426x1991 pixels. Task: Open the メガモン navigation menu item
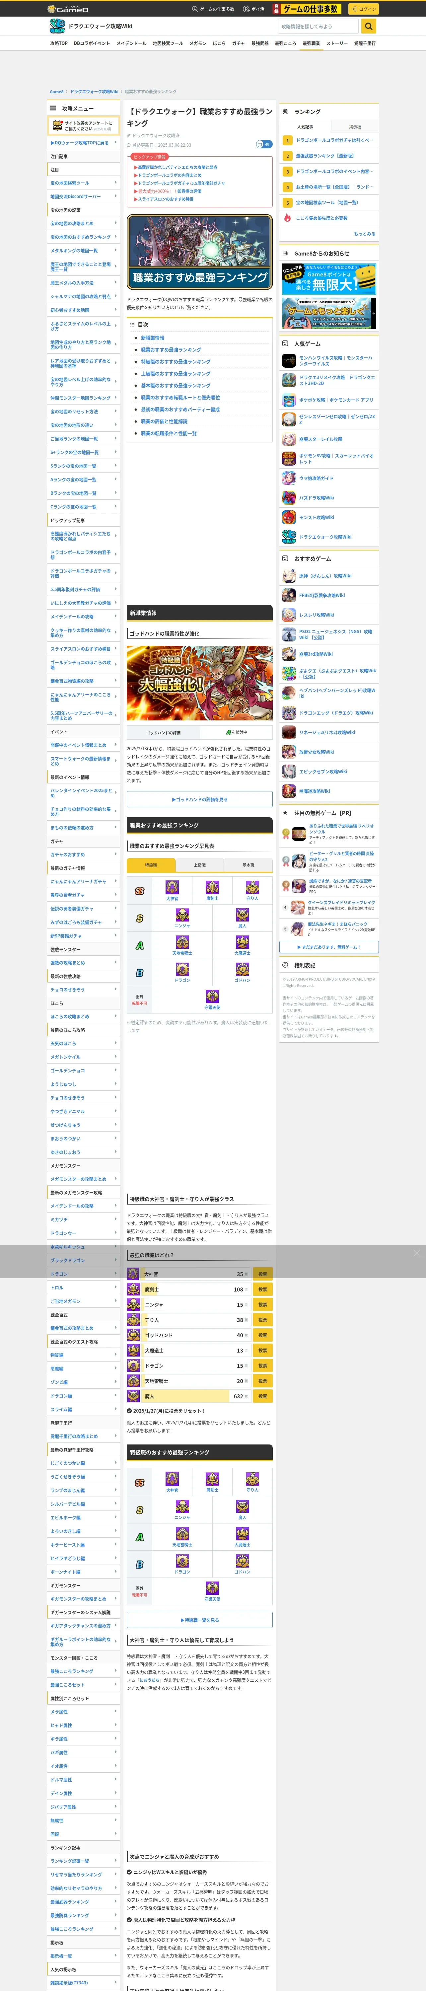point(198,43)
